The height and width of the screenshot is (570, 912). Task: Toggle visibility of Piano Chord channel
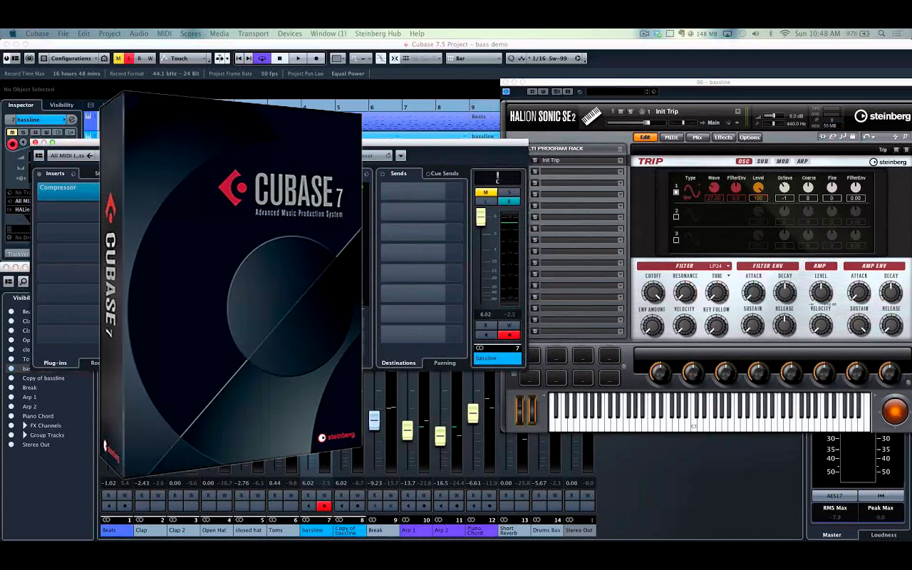tap(11, 416)
